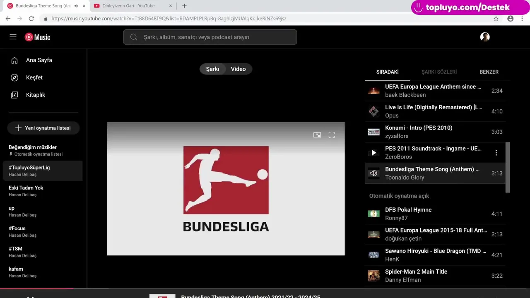Open Beğendiğim müzikler playlist

[x=43, y=151]
